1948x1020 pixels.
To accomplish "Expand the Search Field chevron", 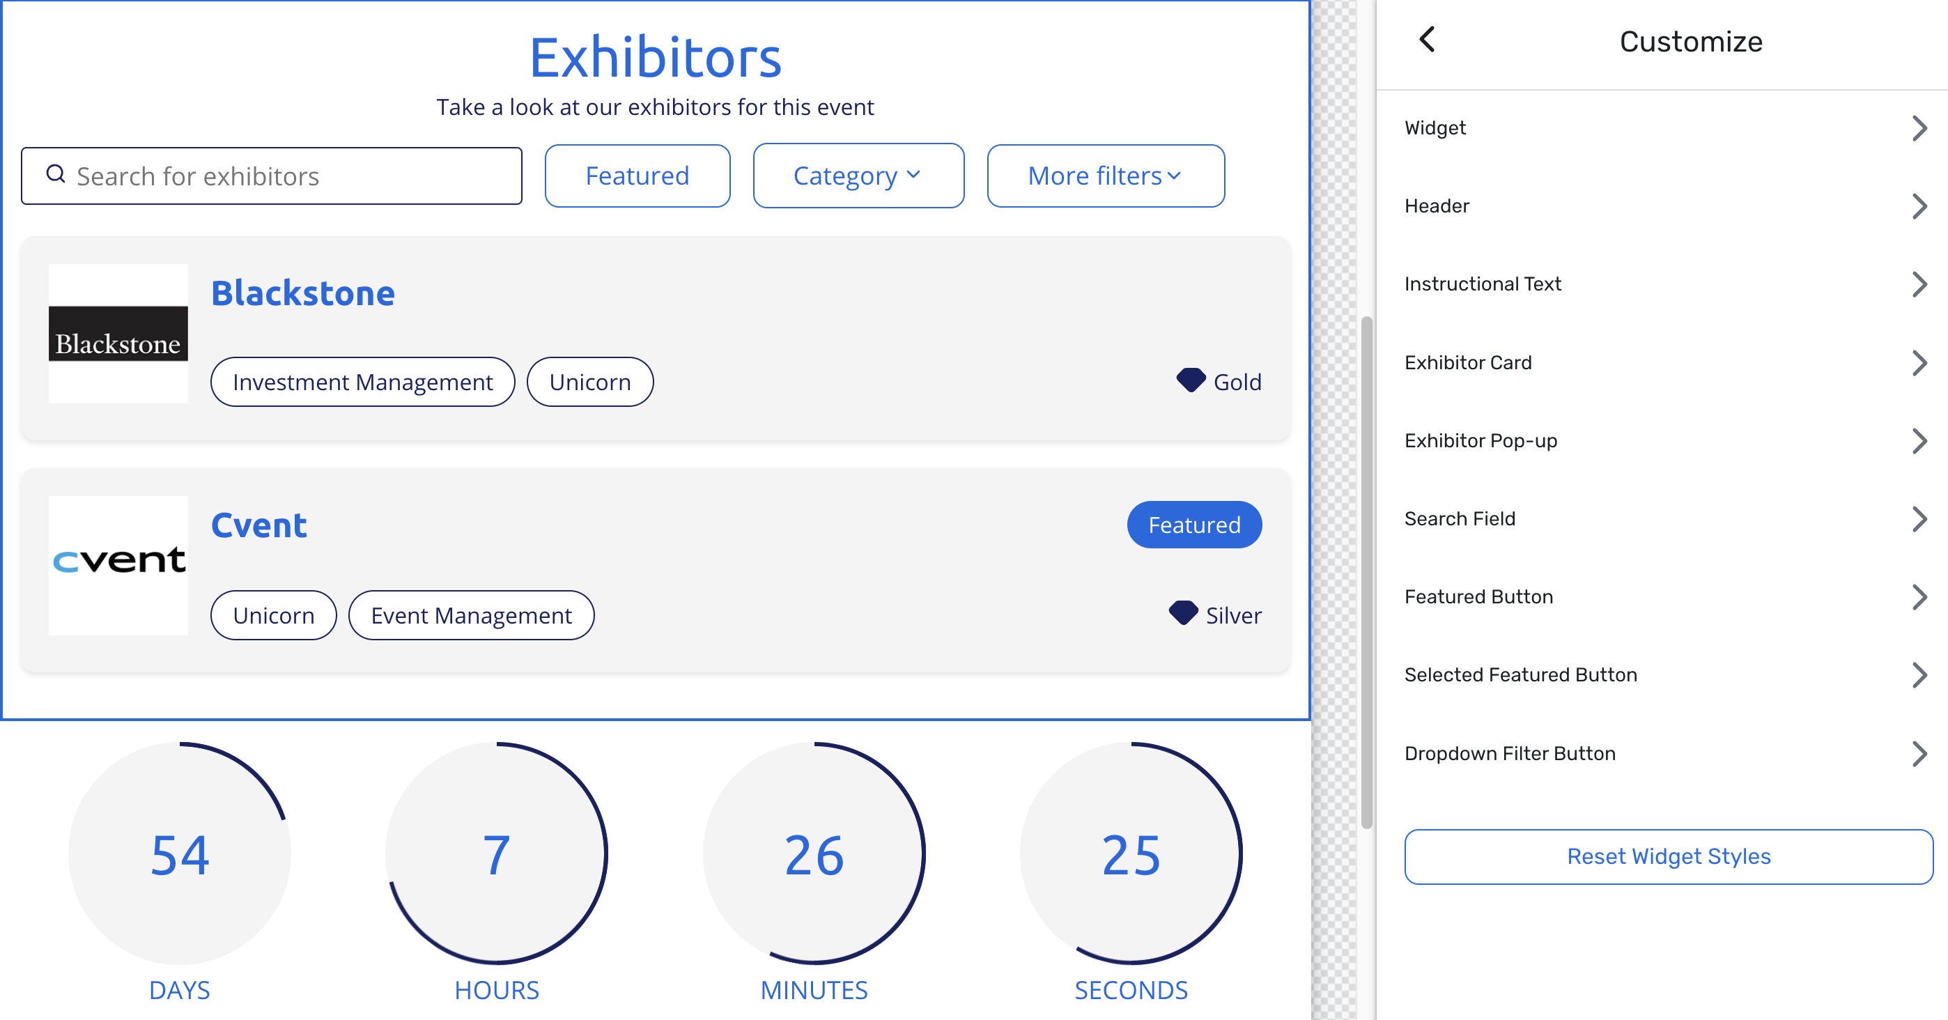I will (x=1919, y=518).
